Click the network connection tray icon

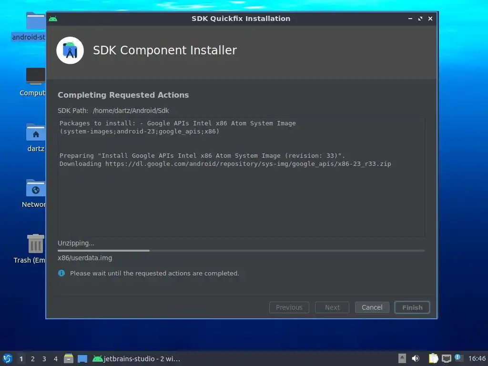coord(446,358)
